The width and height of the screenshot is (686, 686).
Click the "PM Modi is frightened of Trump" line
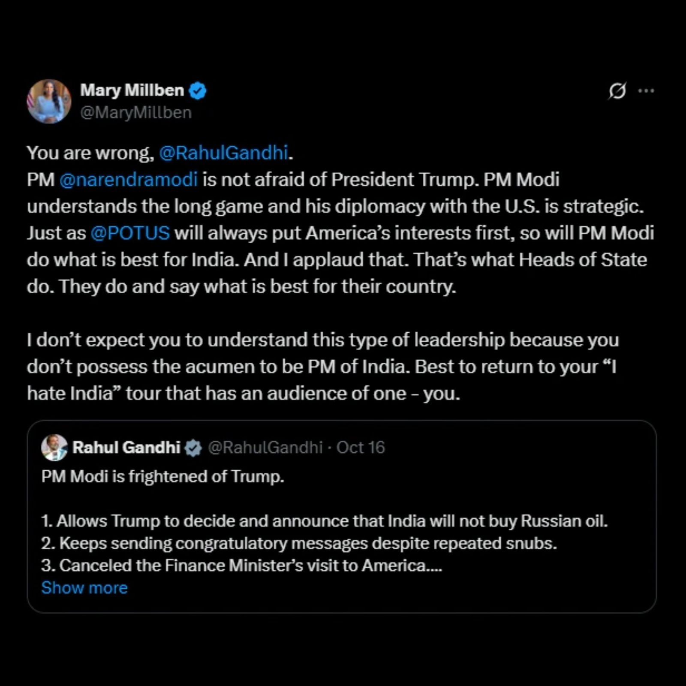pos(163,476)
